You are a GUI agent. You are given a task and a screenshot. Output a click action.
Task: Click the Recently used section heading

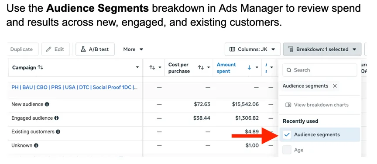point(300,121)
